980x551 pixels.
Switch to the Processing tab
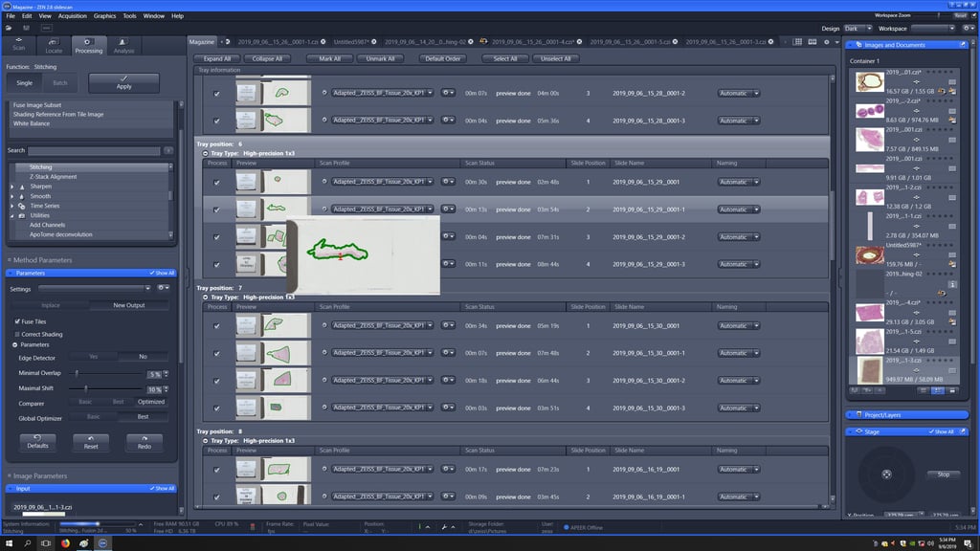pyautogui.click(x=89, y=45)
